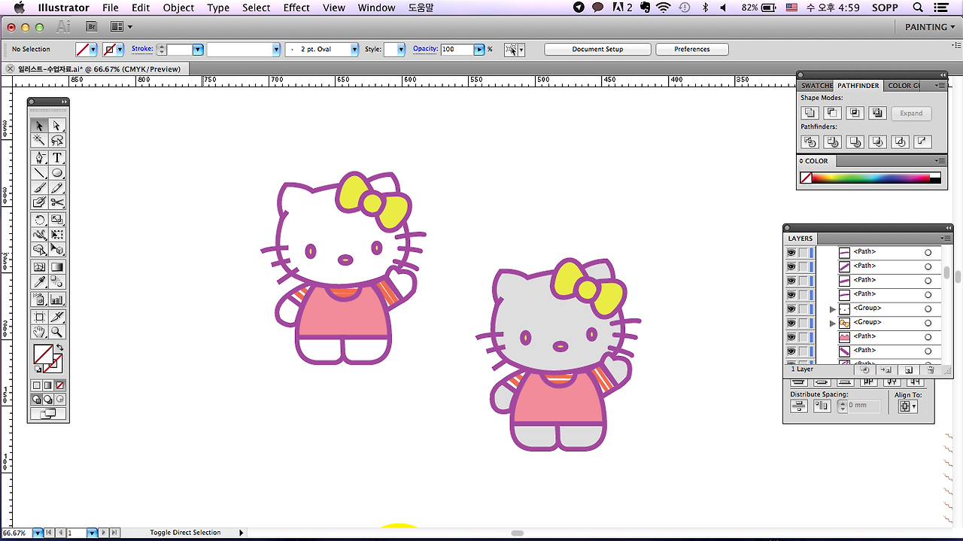Viewport: 963px width, 541px height.
Task: Select the Eyedropper tool
Action: (x=40, y=282)
